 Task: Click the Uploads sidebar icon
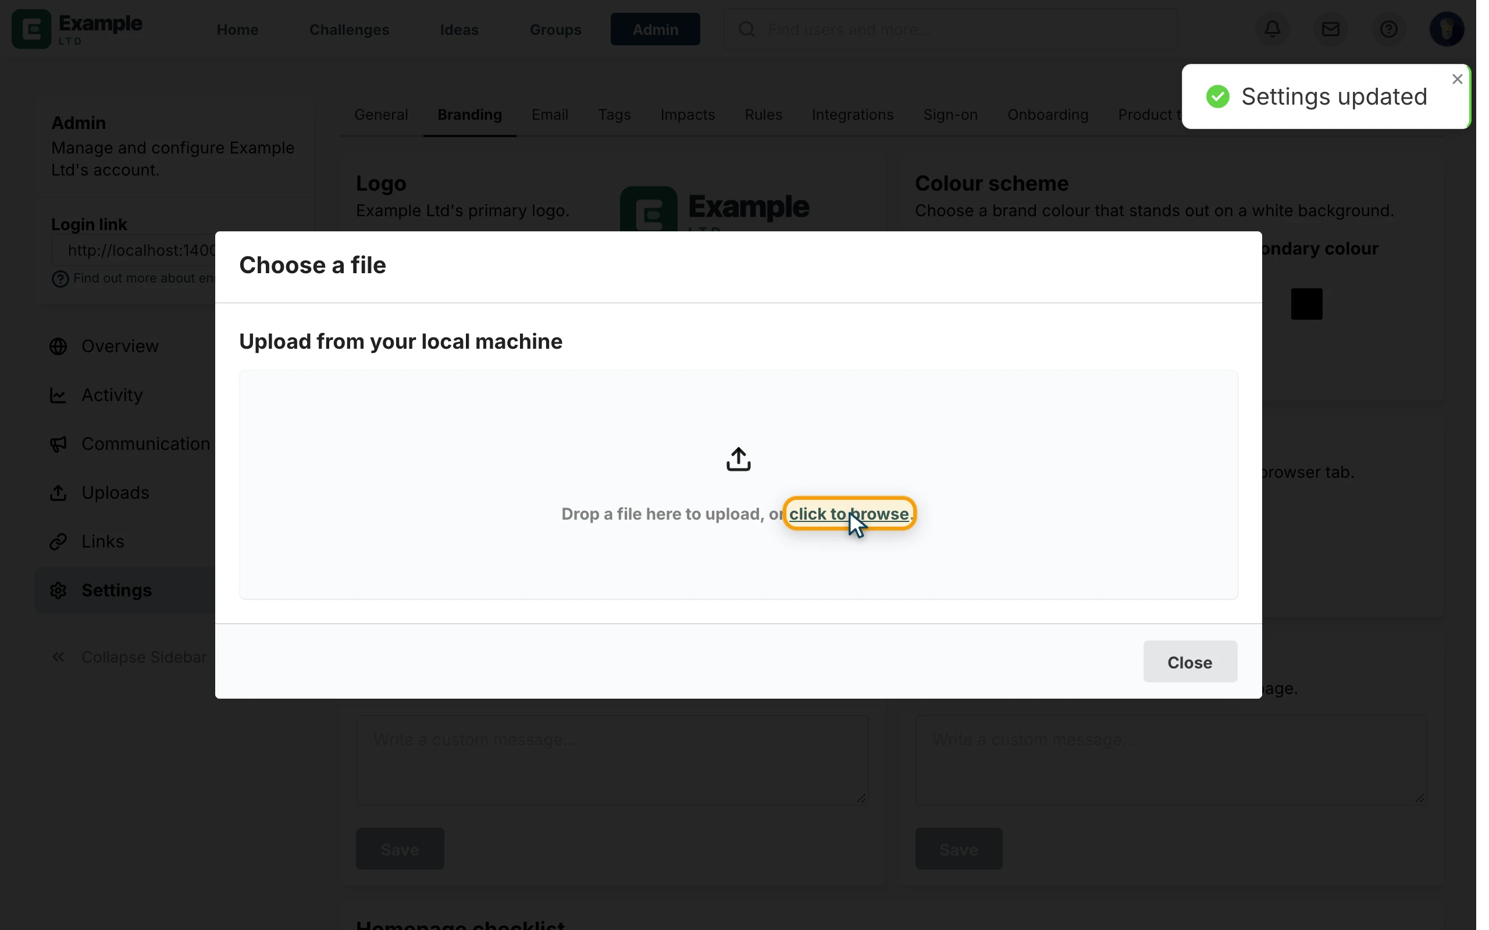[58, 493]
